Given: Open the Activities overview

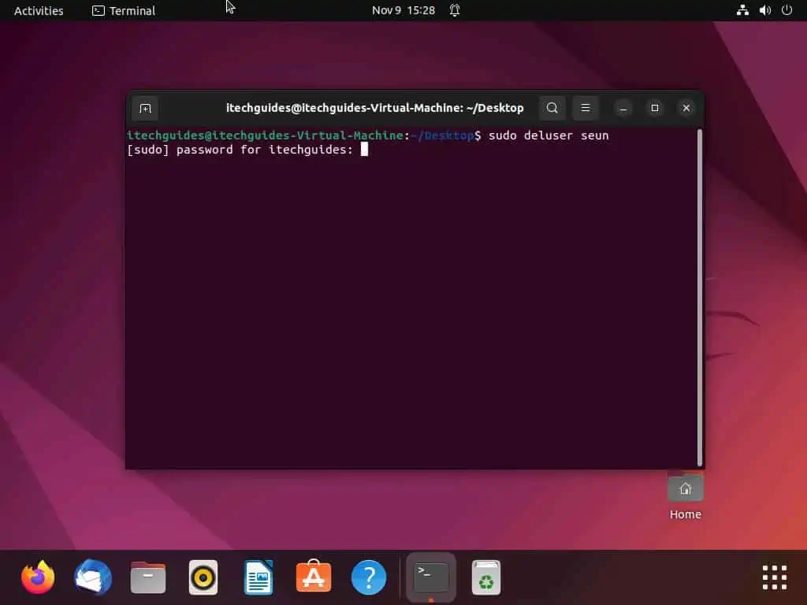Looking at the screenshot, I should click(39, 11).
